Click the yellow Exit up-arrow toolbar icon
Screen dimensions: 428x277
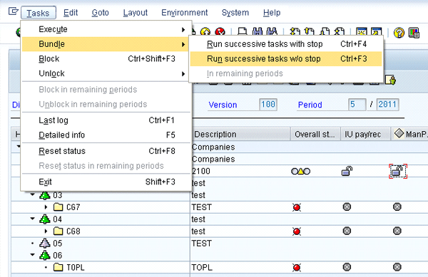click(205, 32)
